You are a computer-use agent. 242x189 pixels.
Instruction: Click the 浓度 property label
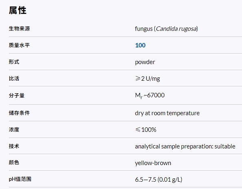click(x=14, y=129)
